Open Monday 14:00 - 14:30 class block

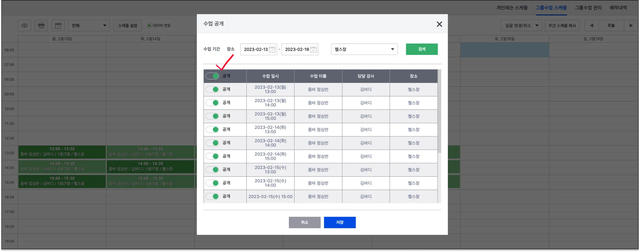click(x=62, y=166)
